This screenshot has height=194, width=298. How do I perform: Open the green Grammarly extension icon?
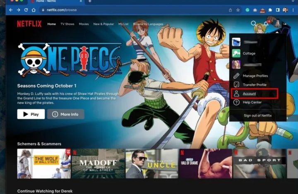tap(248, 10)
